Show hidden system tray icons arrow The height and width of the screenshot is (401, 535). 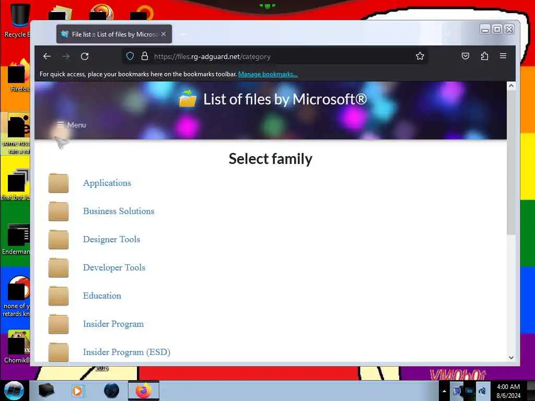(x=444, y=391)
